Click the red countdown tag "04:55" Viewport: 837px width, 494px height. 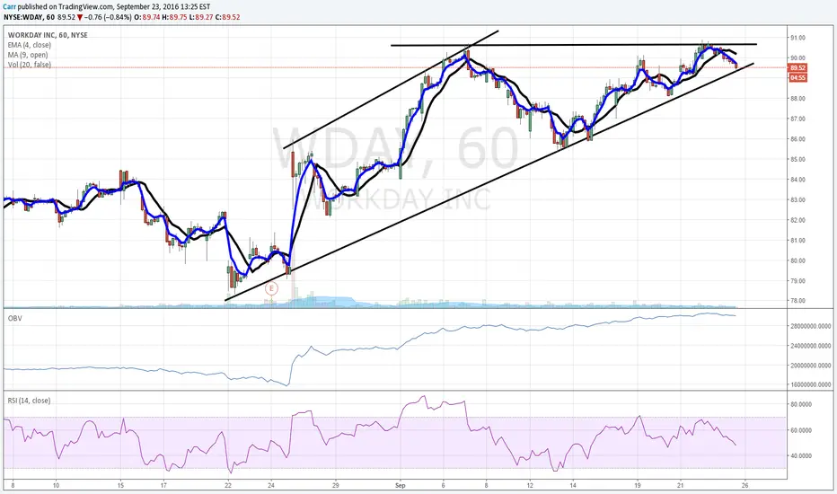tap(797, 77)
